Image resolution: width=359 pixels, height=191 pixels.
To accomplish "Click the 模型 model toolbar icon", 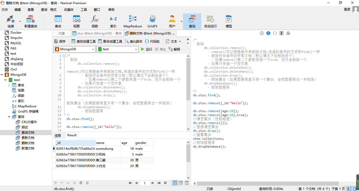I will coord(229,21).
